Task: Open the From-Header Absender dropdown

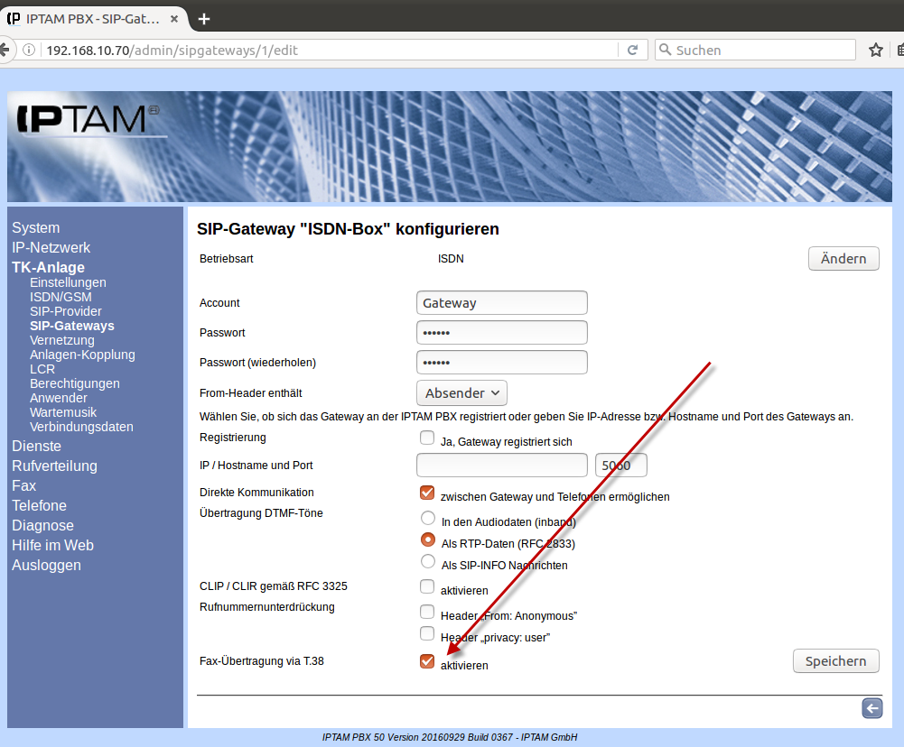Action: tap(461, 393)
